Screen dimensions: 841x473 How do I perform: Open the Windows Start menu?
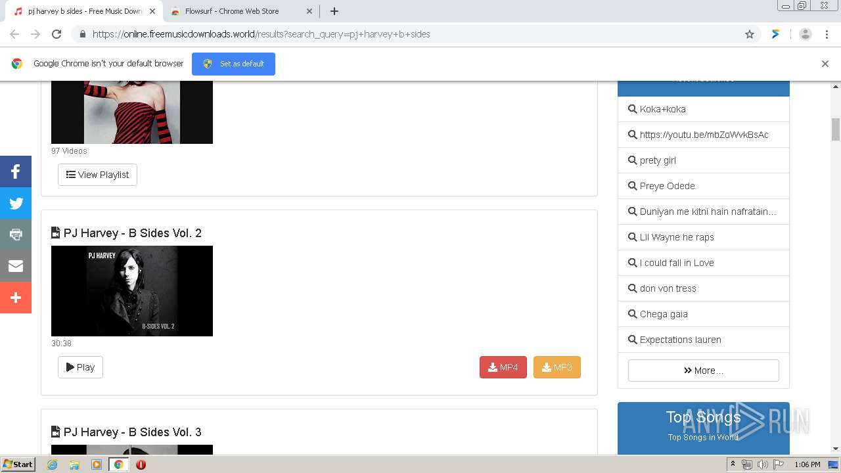[18, 464]
